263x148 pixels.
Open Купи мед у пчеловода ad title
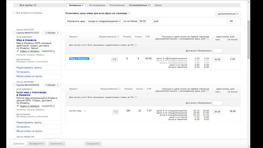[x=31, y=94]
